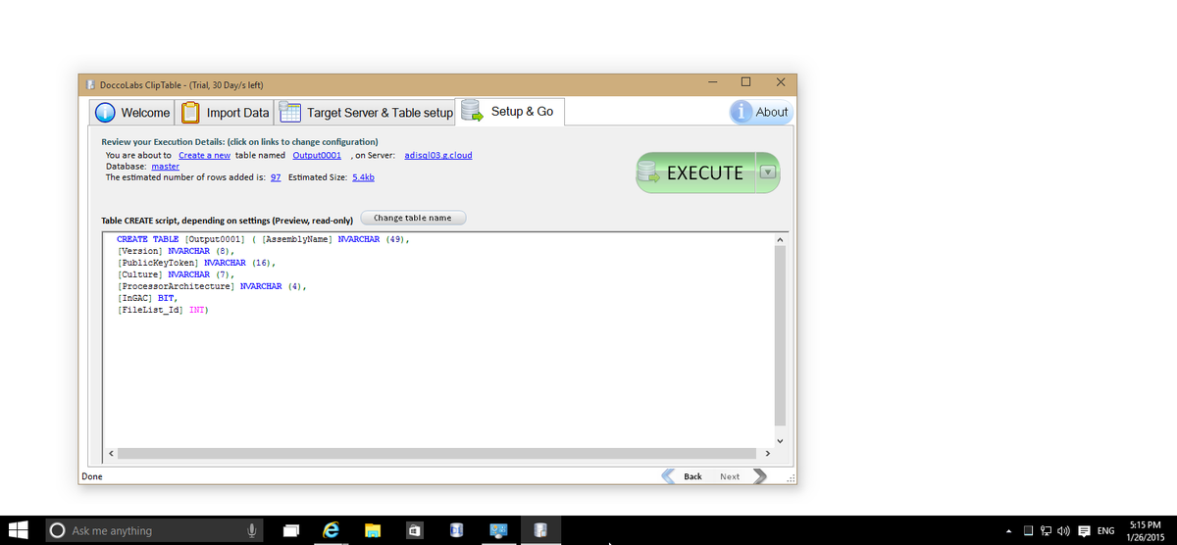Image resolution: width=1177 pixels, height=545 pixels.
Task: Click the database arrow icon on Setup & Go tab
Action: click(473, 111)
